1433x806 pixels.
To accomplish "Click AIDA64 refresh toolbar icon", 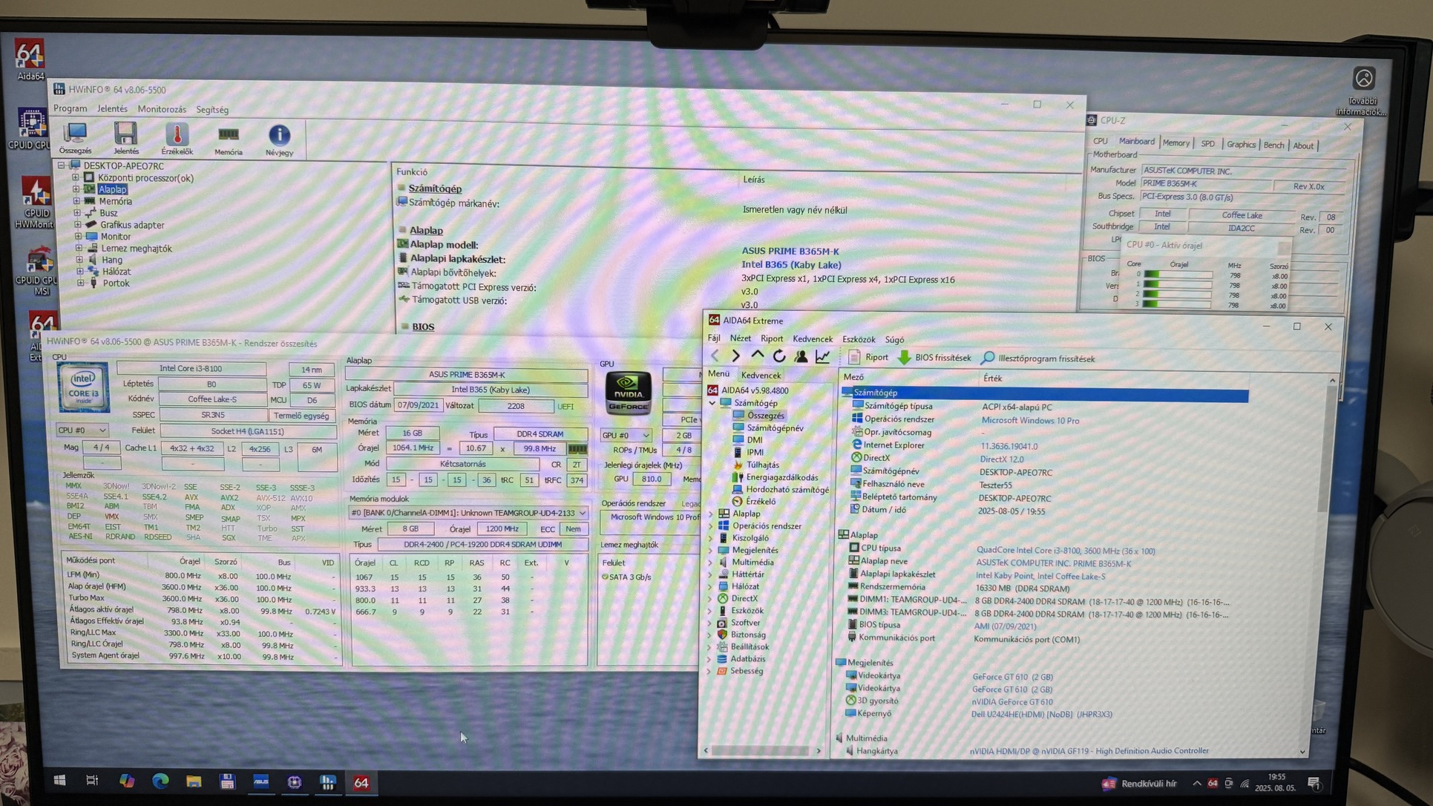I will click(778, 357).
